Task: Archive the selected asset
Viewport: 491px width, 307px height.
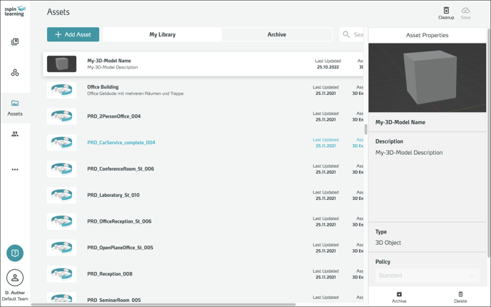Action: click(399, 297)
